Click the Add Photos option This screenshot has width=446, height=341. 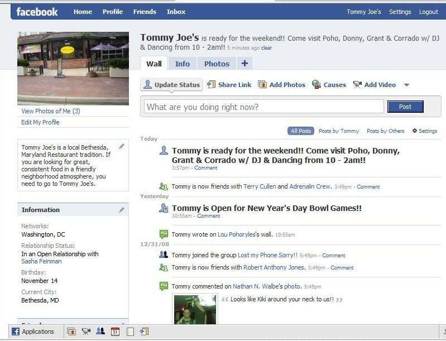(x=282, y=85)
